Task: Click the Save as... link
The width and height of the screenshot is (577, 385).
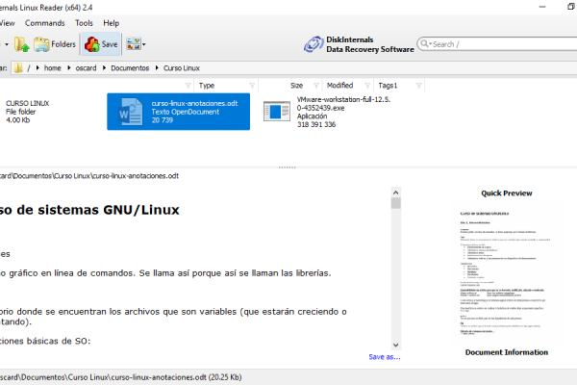Action: [x=385, y=357]
